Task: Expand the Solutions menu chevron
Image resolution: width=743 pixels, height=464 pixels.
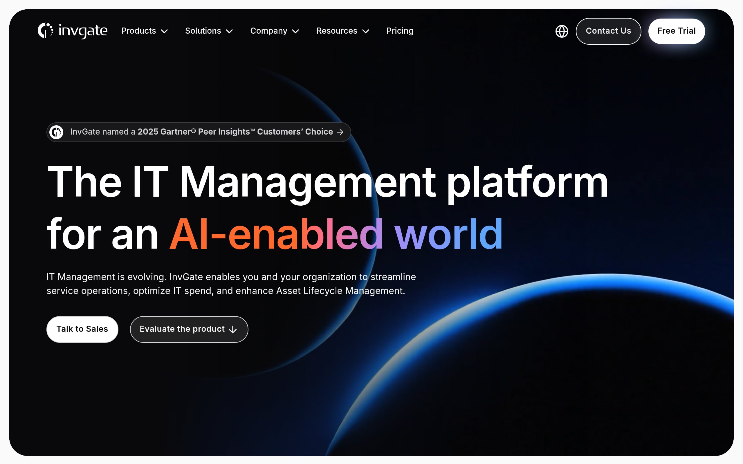Action: (229, 31)
